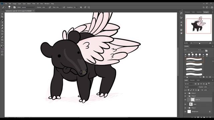Screen dimensions: 214x120
Task: Lock all layer attributes
Action: 198,90
